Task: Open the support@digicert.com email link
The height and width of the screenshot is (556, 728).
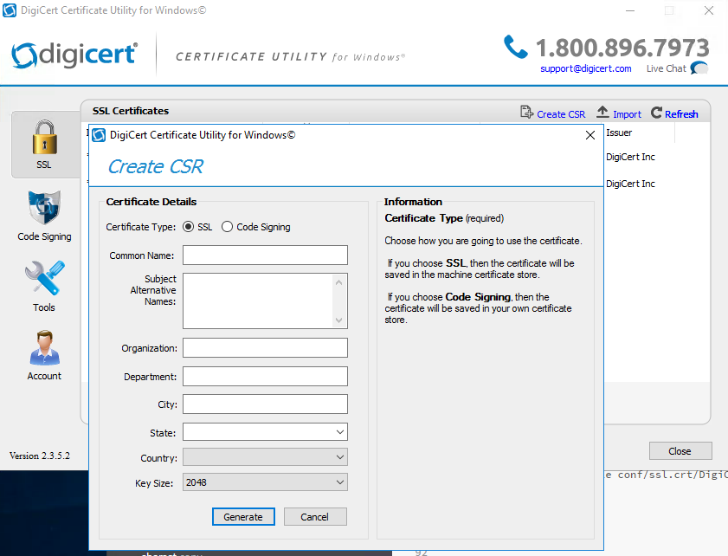Action: pos(586,68)
